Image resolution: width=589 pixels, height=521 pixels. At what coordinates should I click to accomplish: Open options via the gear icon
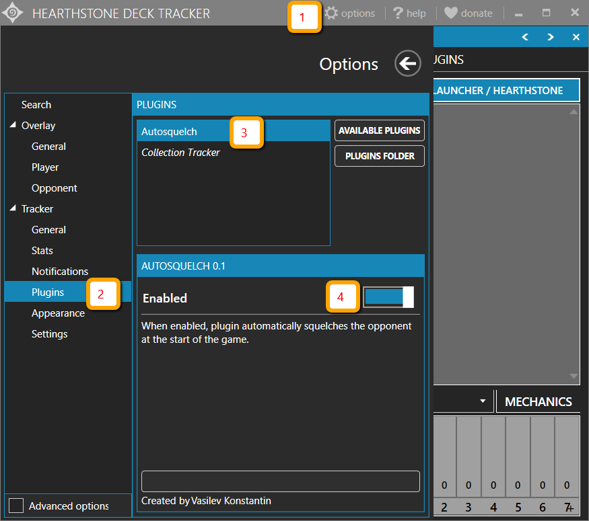click(x=331, y=13)
